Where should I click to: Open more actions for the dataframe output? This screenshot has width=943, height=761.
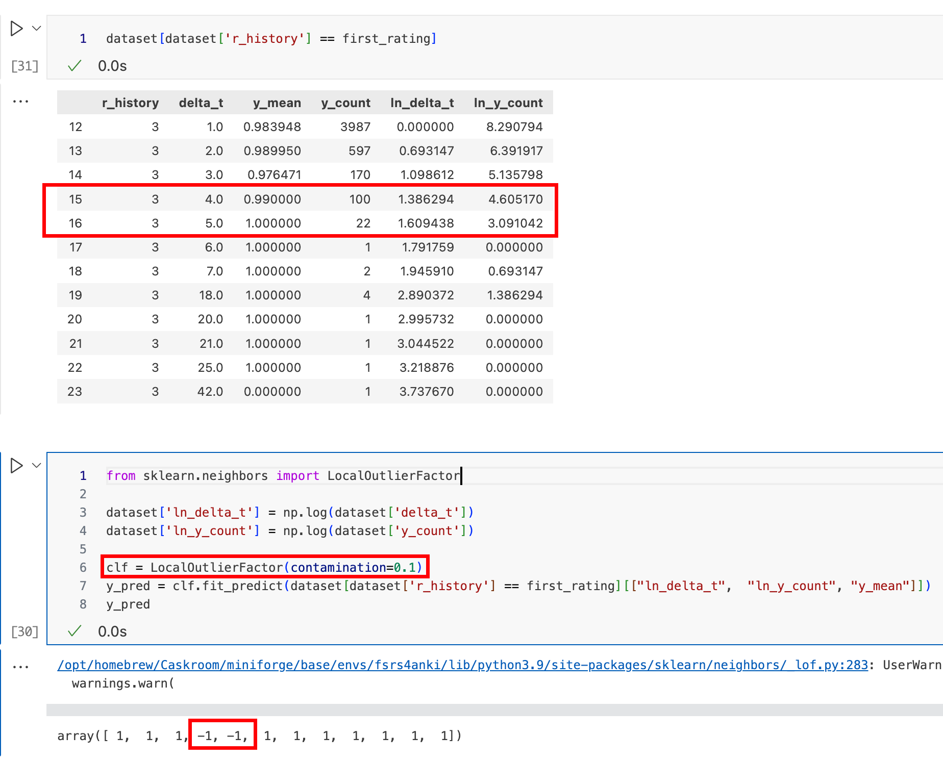click(20, 101)
